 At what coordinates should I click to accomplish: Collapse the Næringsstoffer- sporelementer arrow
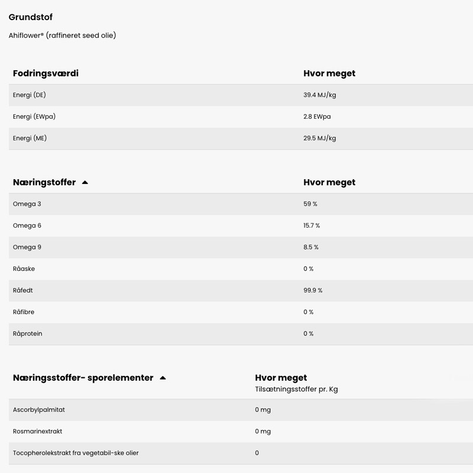pos(163,378)
